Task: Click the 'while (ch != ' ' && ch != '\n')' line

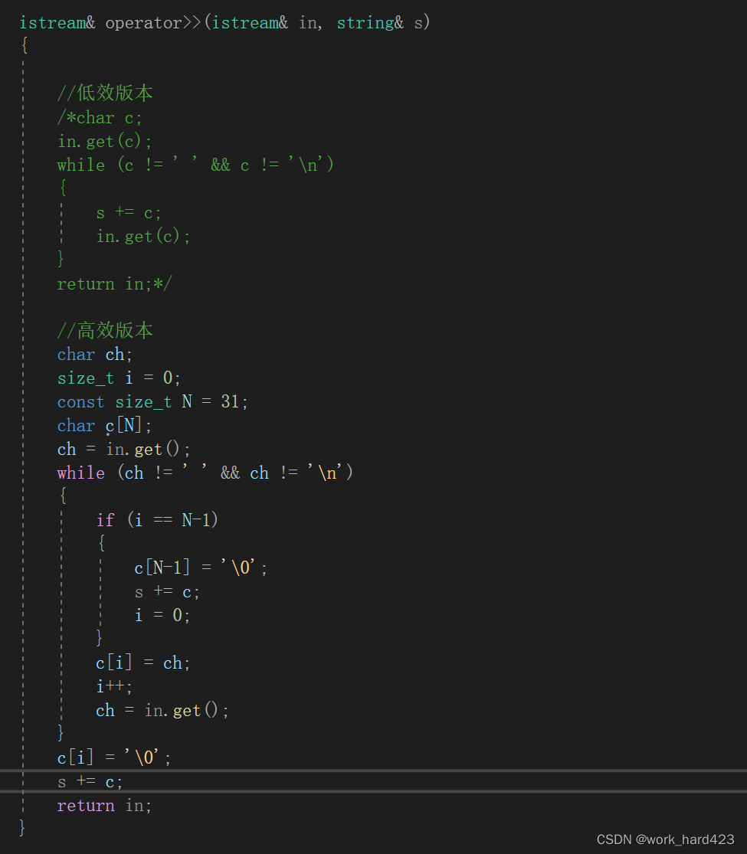Action: coord(205,473)
